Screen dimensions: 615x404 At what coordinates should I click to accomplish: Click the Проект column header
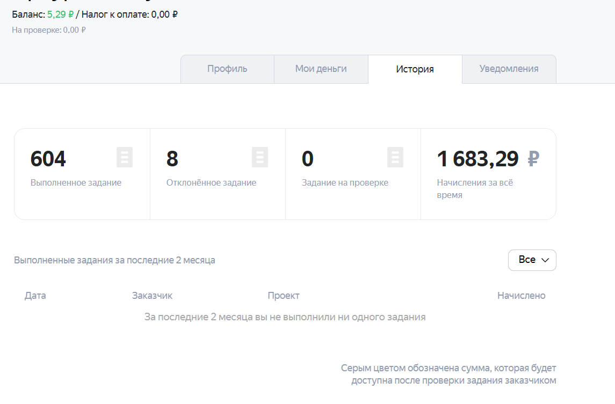click(284, 296)
